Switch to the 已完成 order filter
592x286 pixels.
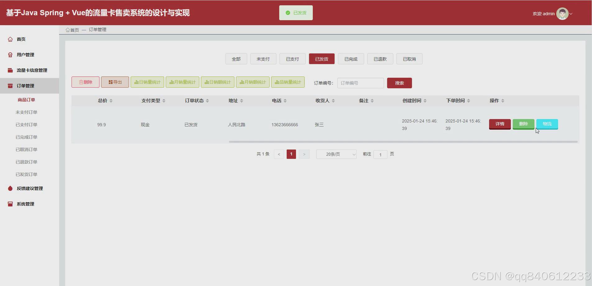coord(351,59)
